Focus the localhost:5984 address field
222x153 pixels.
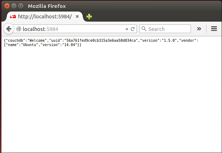tap(72, 29)
